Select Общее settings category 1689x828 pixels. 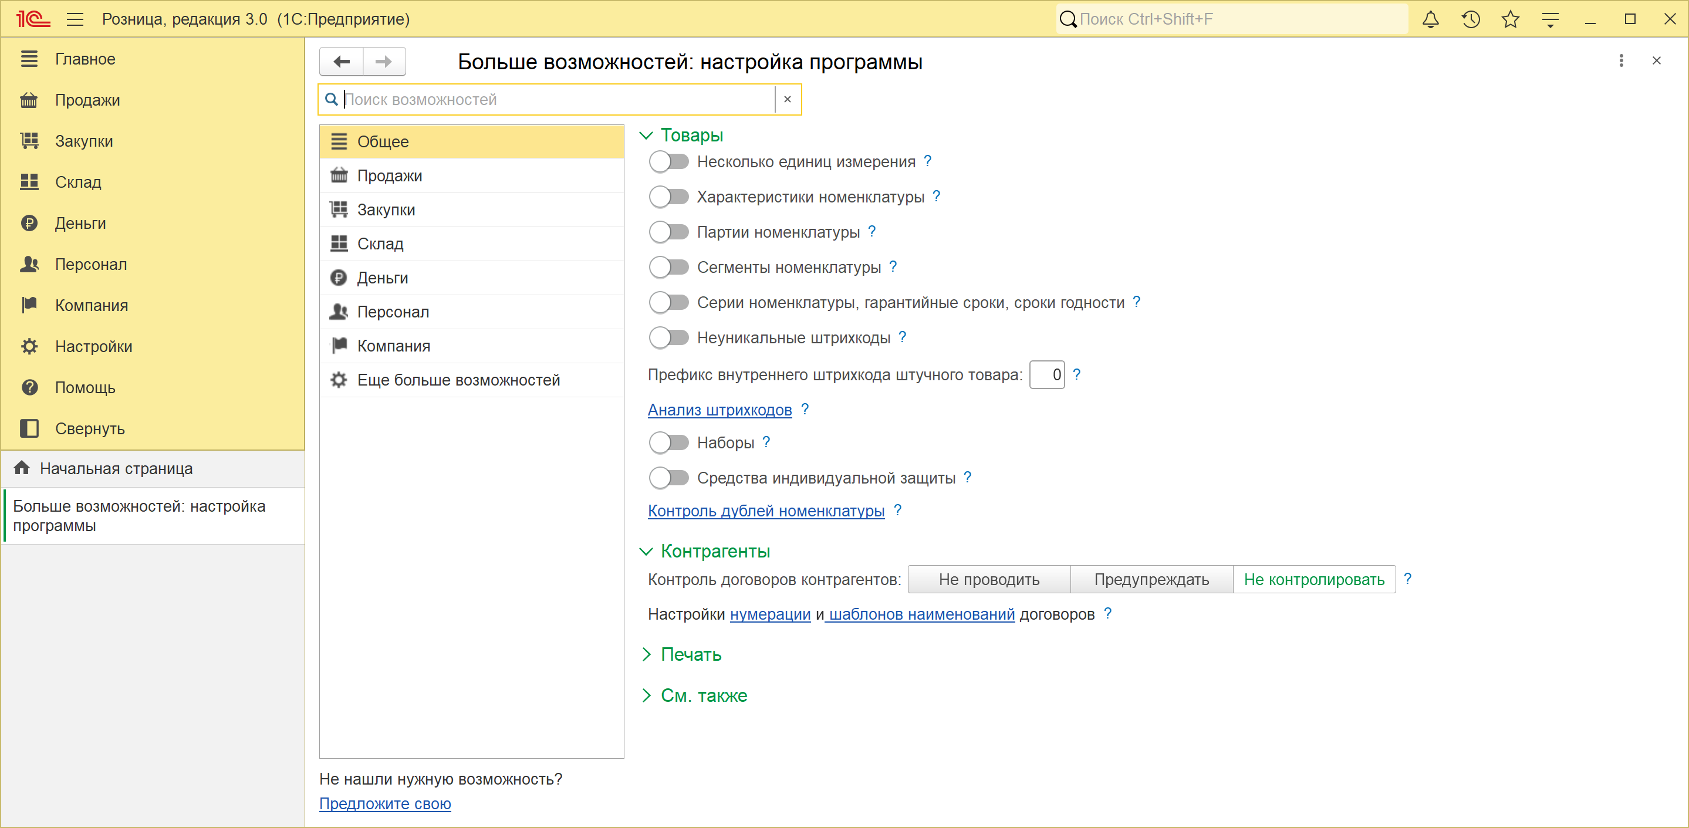pyautogui.click(x=471, y=141)
